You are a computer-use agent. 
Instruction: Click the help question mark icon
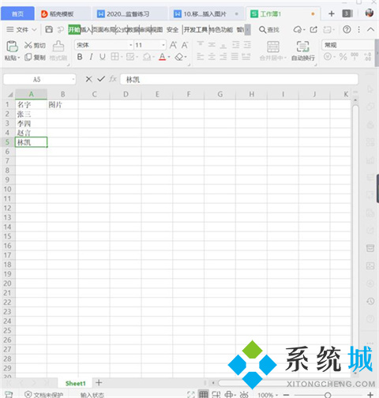click(x=347, y=29)
